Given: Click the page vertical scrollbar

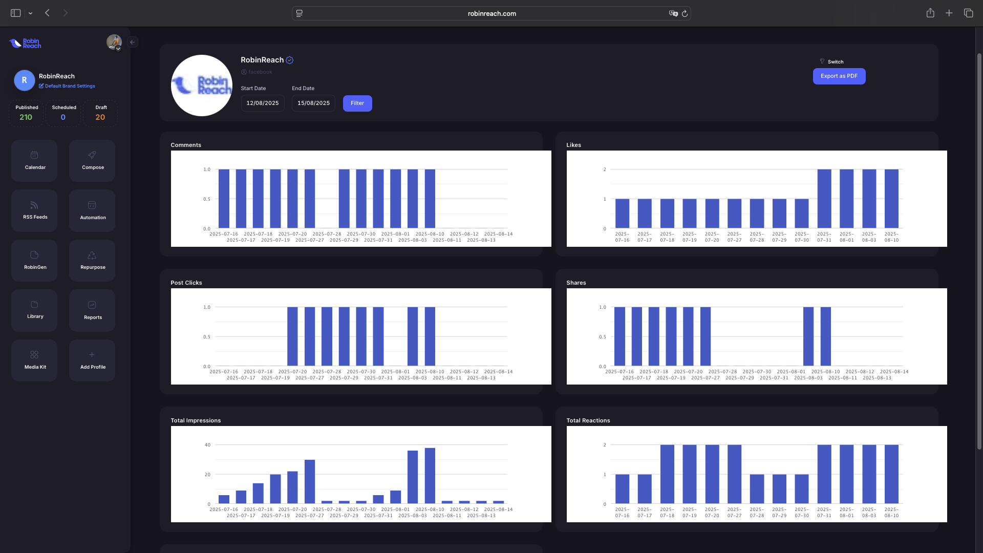Looking at the screenshot, I should tap(979, 251).
